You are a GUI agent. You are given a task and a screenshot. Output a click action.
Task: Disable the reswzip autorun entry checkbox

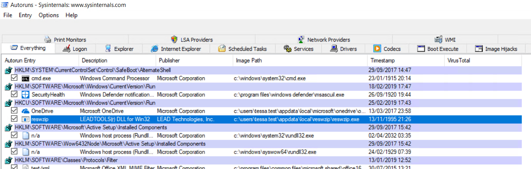click(x=14, y=119)
